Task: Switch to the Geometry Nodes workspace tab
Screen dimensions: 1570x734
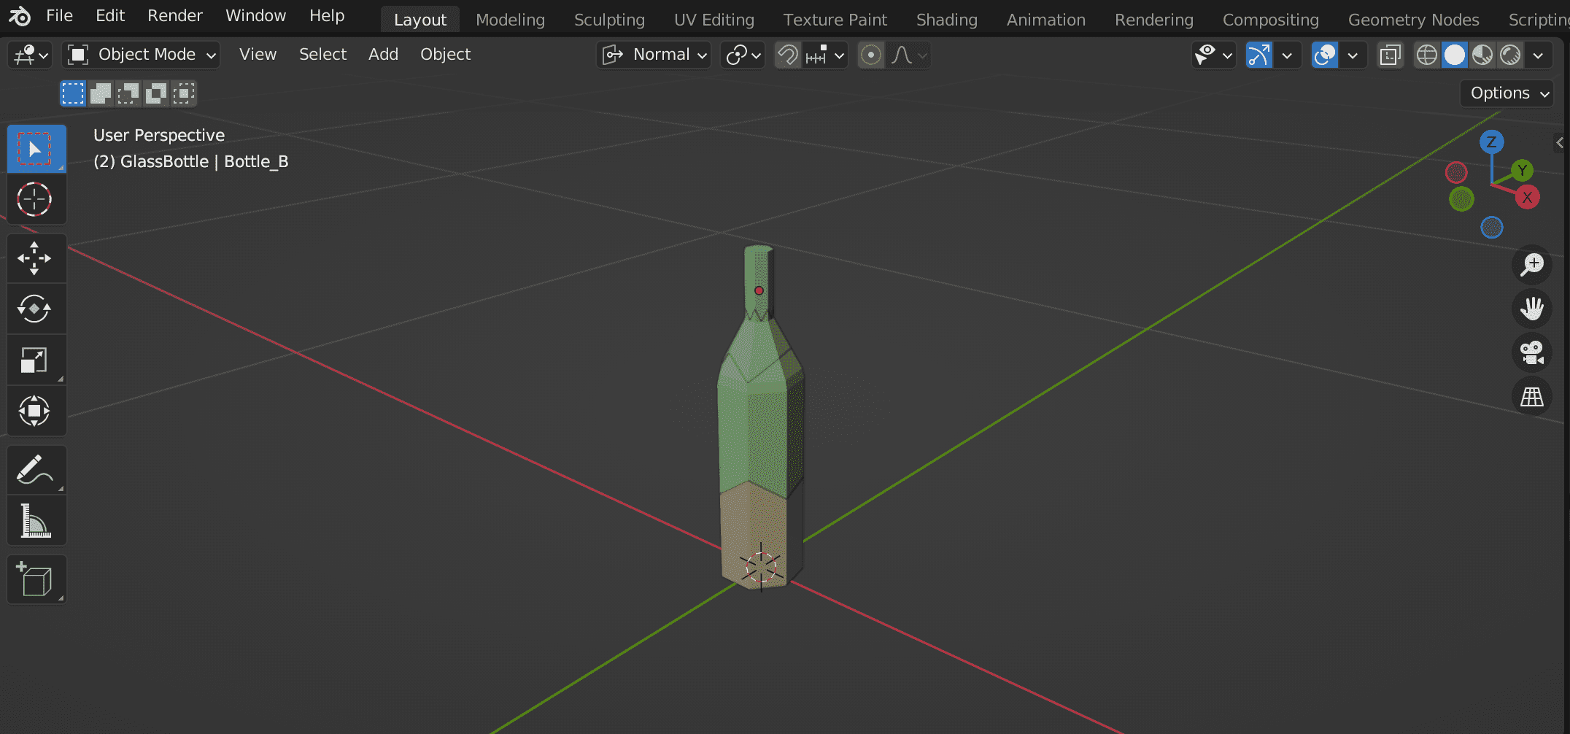Action: point(1414,20)
